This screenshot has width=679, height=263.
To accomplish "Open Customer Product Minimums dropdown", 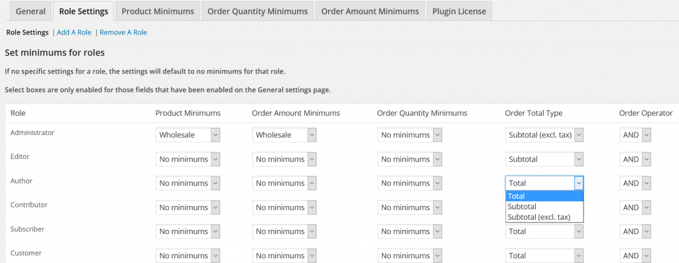I will click(188, 256).
